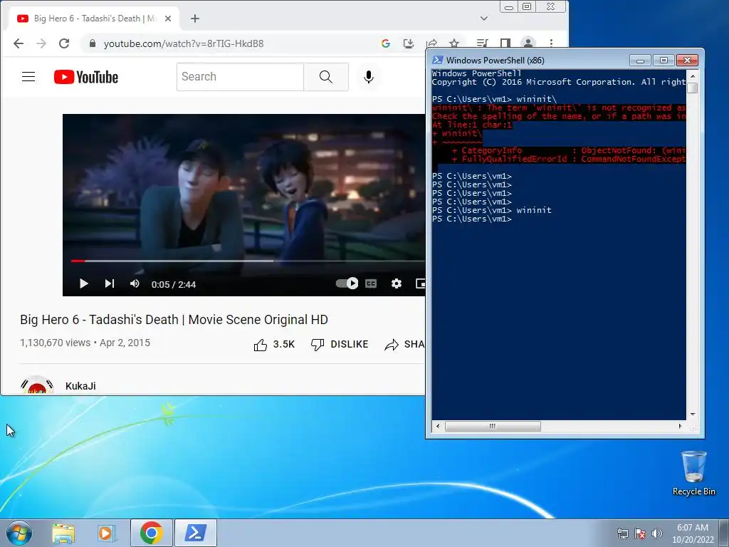Click PowerShell horizontal scroll left arrow

pos(438,426)
